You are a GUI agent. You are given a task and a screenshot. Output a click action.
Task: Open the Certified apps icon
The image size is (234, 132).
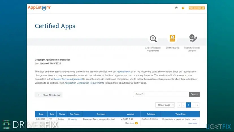point(172,38)
